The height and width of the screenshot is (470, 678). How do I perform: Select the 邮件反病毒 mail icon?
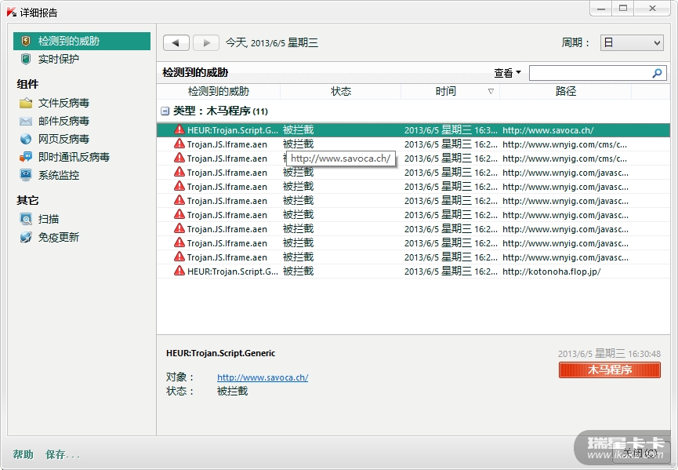[26, 121]
